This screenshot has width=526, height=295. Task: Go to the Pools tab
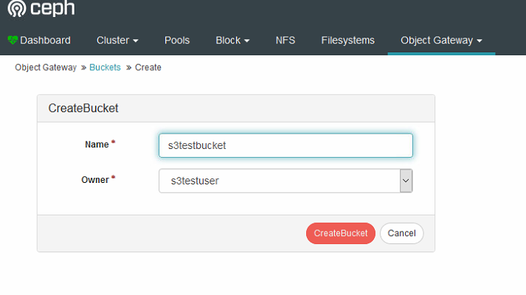click(177, 41)
